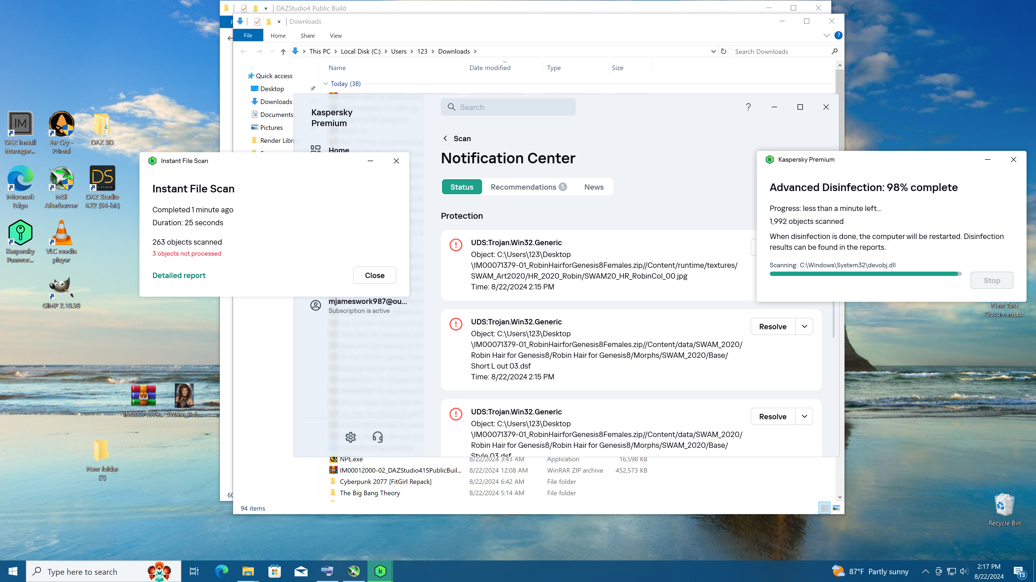Open File Explorer from taskbar
This screenshot has width=1036, height=582.
coord(248,571)
